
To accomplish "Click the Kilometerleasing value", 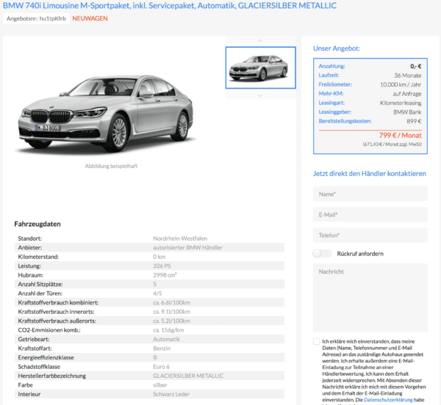I will (401, 103).
